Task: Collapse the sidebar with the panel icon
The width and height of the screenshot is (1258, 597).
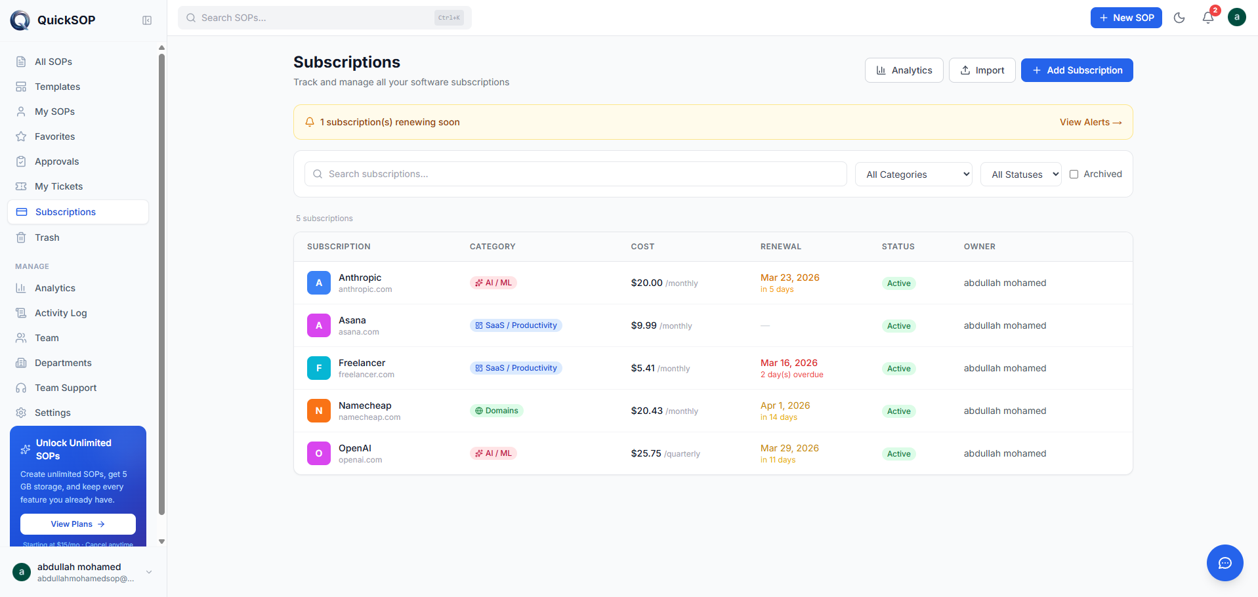Action: (x=147, y=20)
